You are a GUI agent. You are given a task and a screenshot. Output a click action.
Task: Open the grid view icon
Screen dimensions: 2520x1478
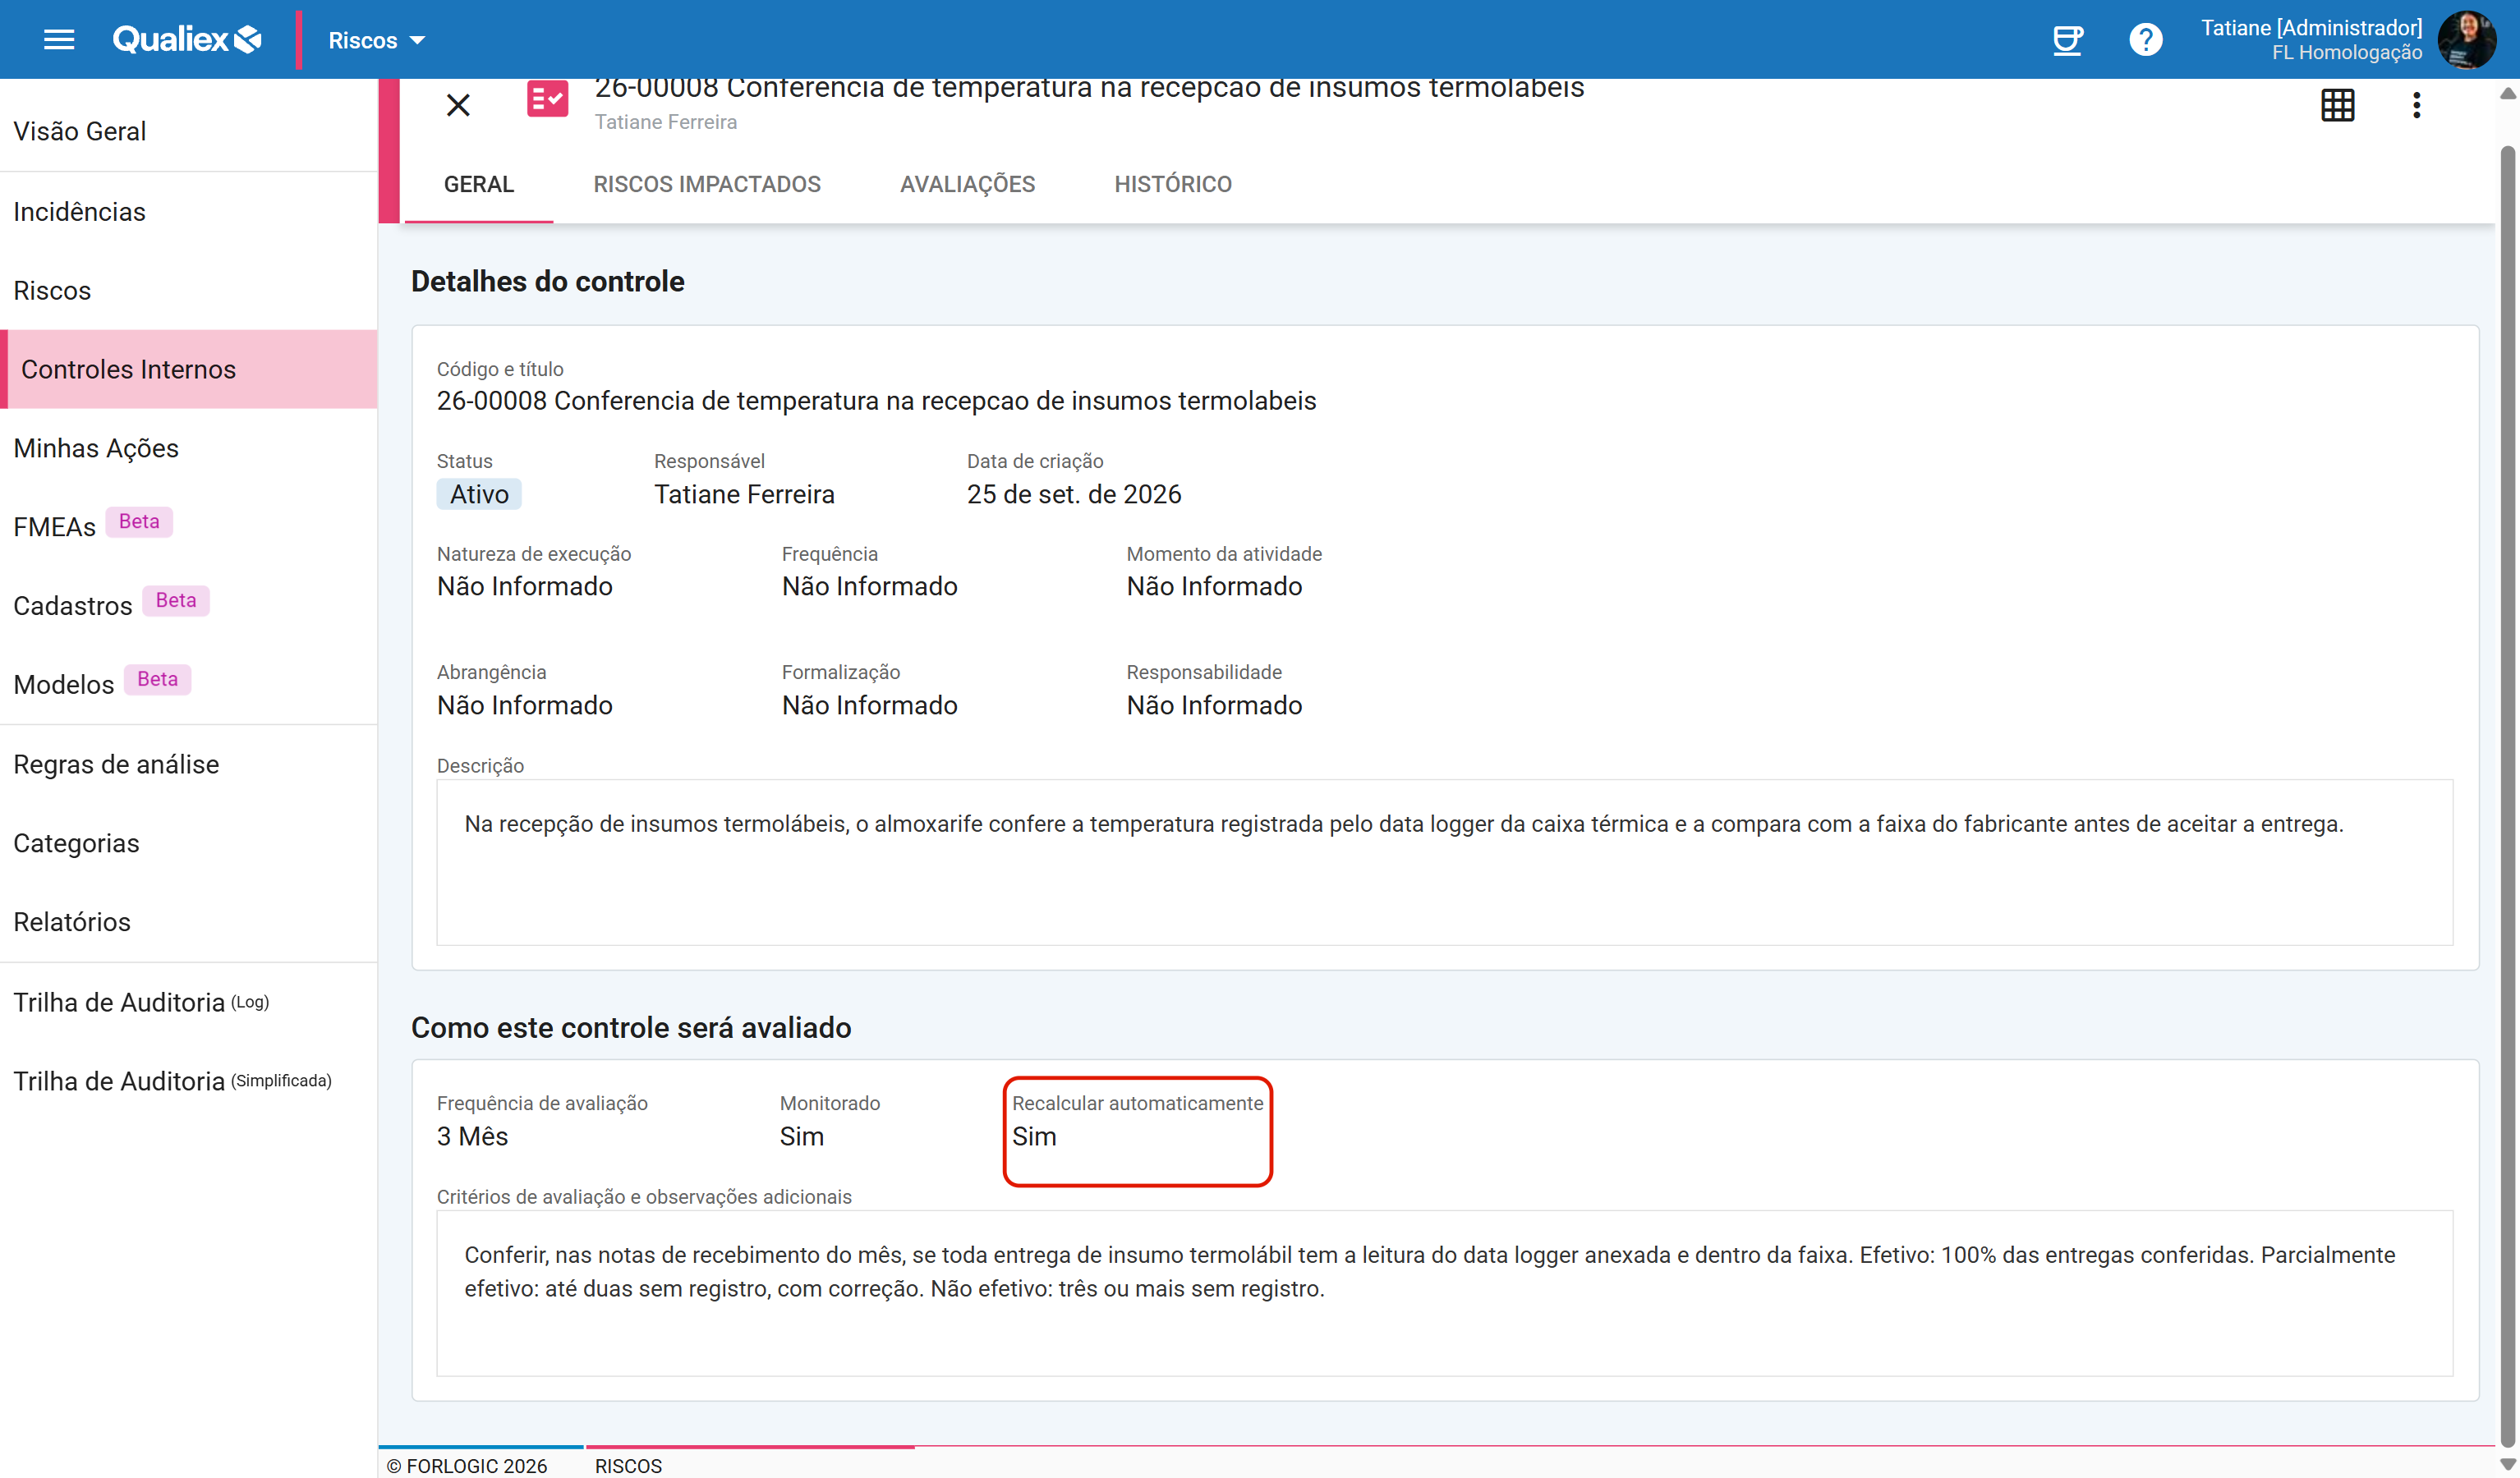pyautogui.click(x=2338, y=105)
